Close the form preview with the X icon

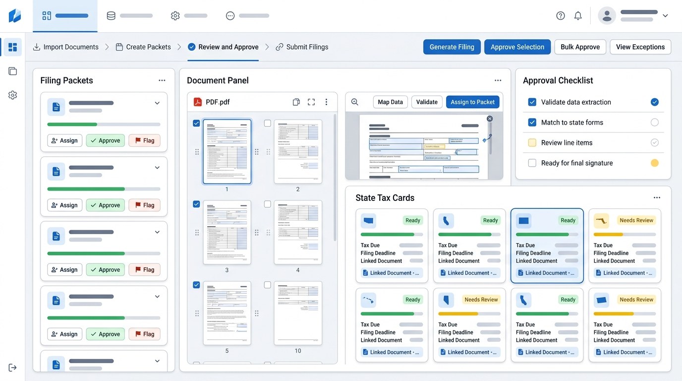click(x=490, y=119)
